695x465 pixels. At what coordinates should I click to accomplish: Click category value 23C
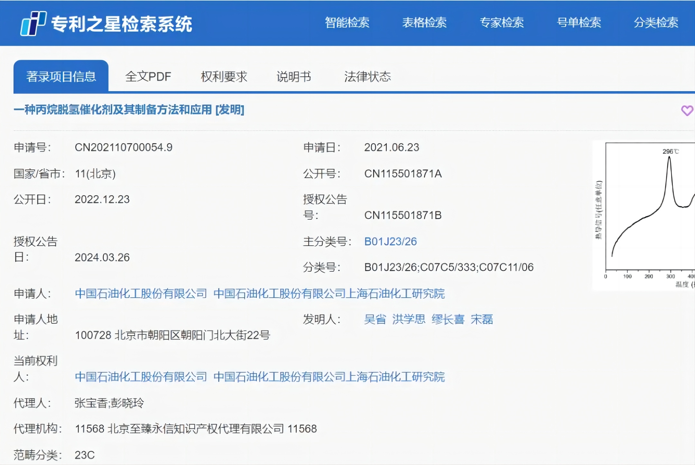coord(85,455)
